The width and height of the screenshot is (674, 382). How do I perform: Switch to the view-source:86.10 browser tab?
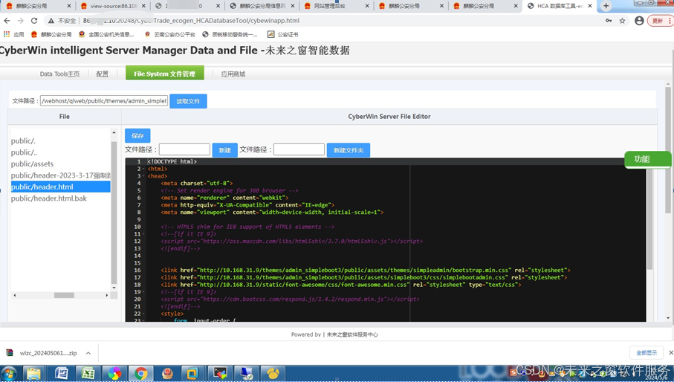click(x=114, y=6)
